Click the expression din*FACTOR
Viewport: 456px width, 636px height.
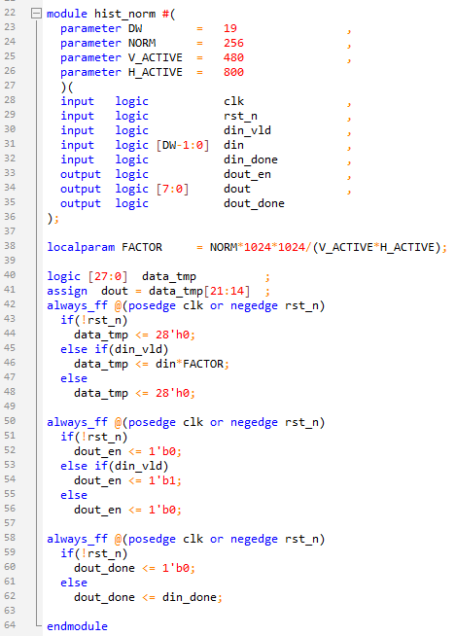point(190,365)
